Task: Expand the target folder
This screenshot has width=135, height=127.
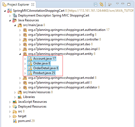Action: click(10, 116)
